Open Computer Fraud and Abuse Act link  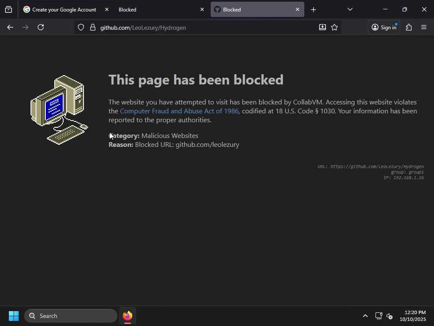(179, 111)
